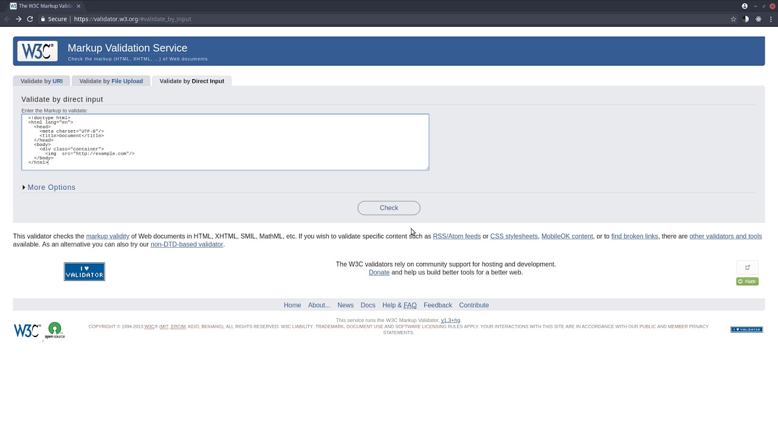Click the I love Validator badge on the left
778x438 pixels.
click(84, 271)
